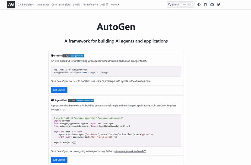Image resolution: width=251 pixels, height=165 pixels.
Task: Click Get Started under AgentChat card
Action: (x=59, y=160)
